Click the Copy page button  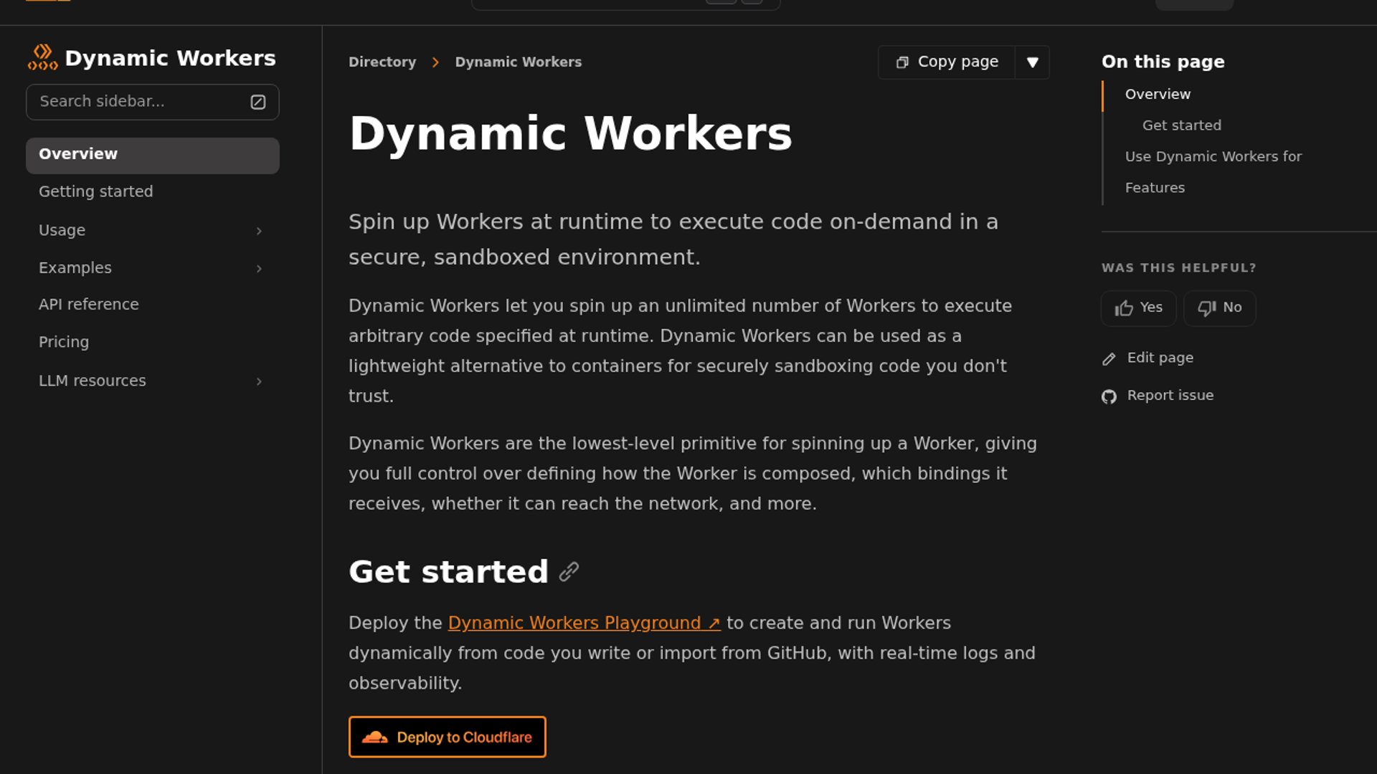point(947,62)
